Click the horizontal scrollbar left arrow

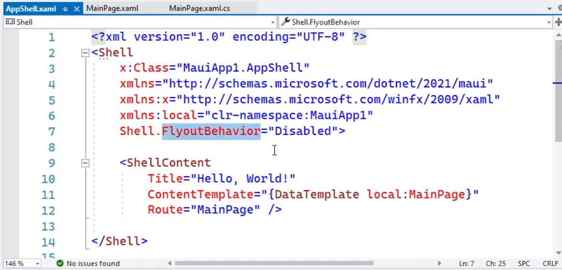(x=170, y=264)
